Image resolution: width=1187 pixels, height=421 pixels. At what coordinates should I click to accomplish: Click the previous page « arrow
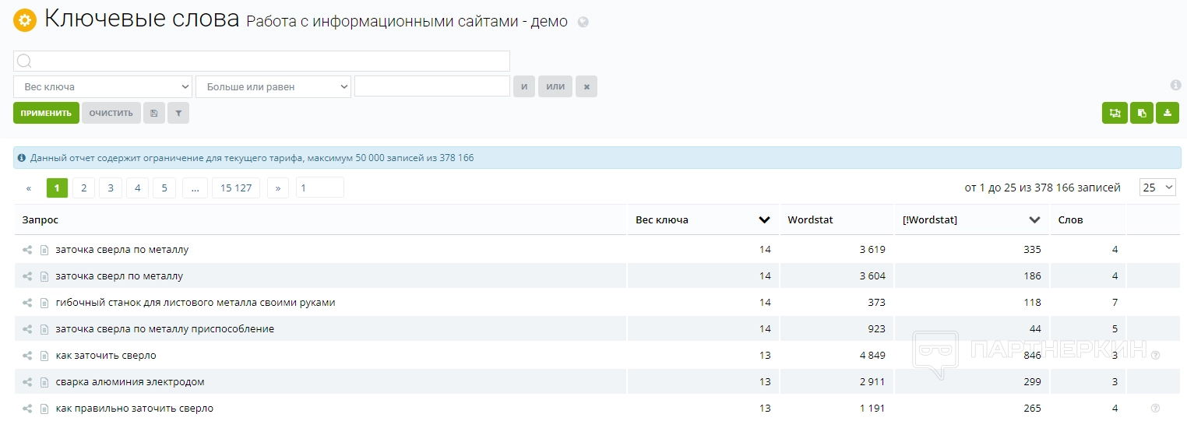coord(29,188)
